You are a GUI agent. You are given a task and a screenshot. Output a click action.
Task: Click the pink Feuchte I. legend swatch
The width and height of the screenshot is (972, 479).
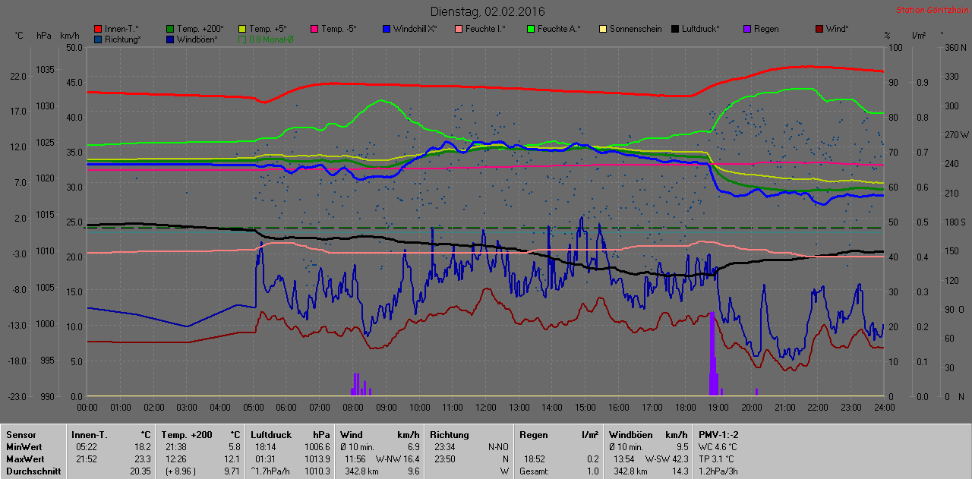click(459, 29)
